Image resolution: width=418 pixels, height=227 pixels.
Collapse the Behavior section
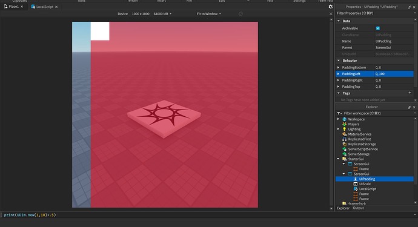click(339, 61)
